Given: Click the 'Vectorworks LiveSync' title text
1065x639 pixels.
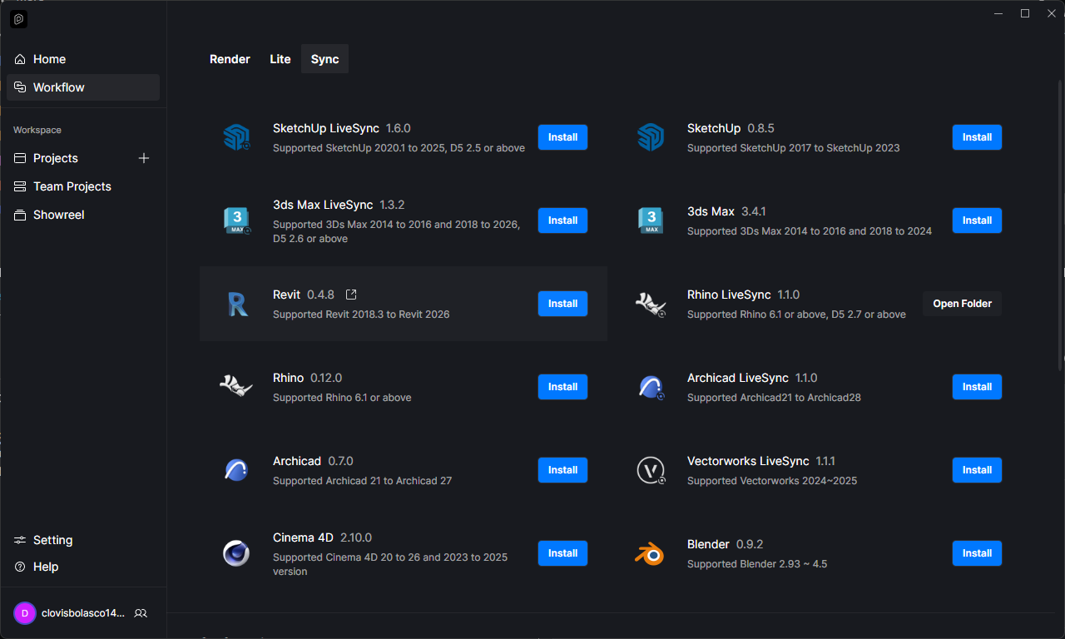Looking at the screenshot, I should [748, 461].
